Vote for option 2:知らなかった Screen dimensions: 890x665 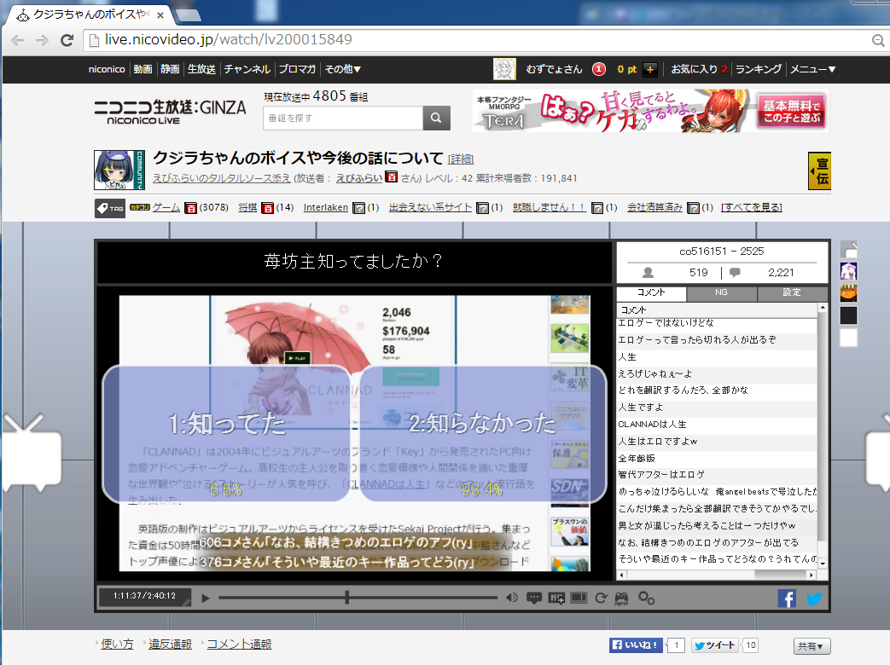(x=483, y=434)
